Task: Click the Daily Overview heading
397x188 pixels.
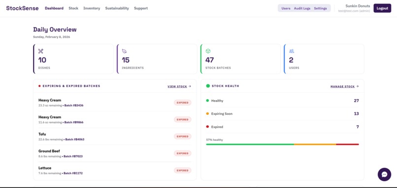Action: point(55,29)
